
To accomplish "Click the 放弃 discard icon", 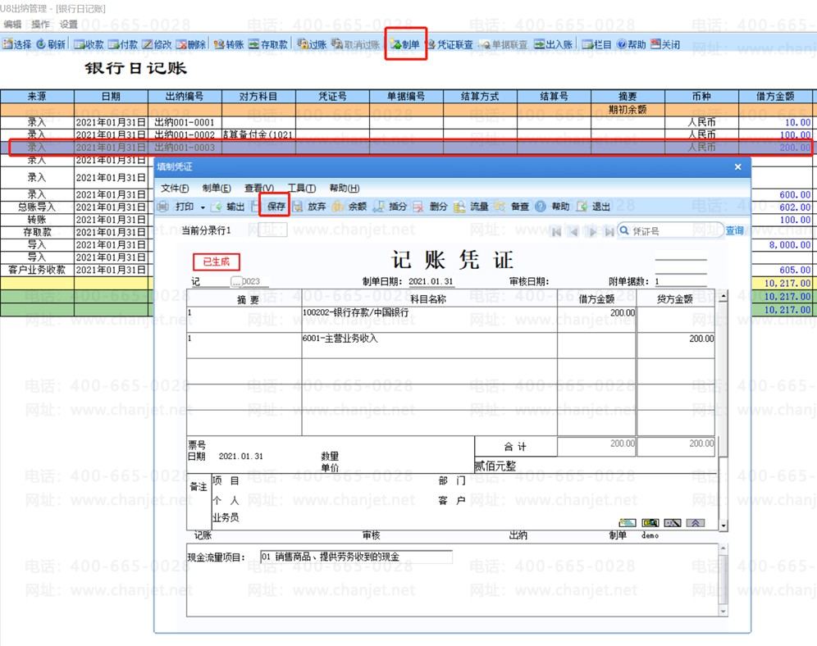I will coord(309,207).
